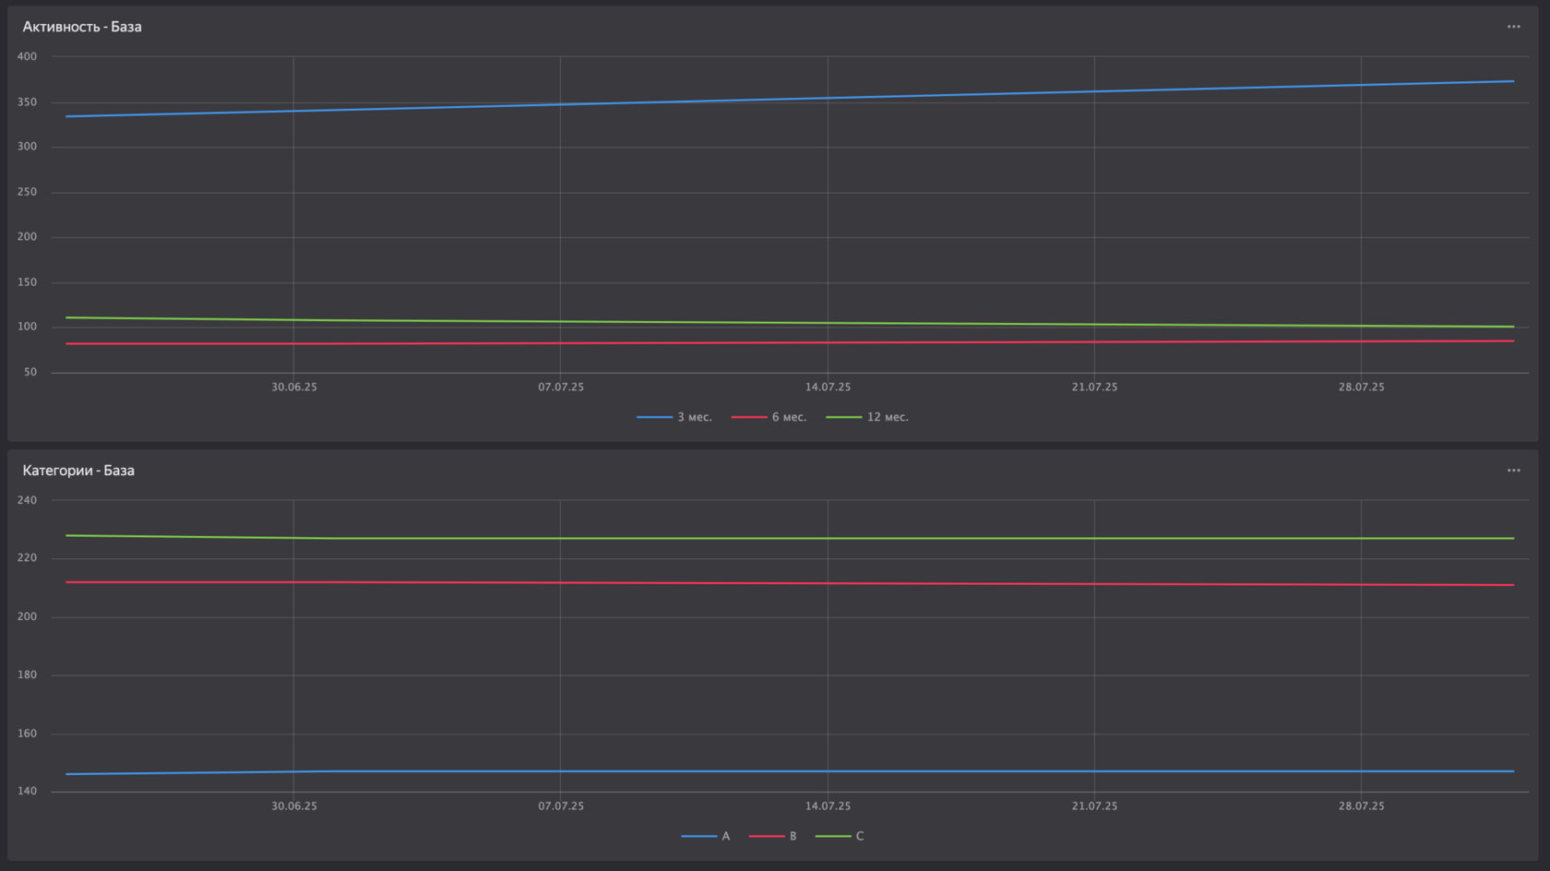The image size is (1550, 871).
Task: Toggle the 6 мес. series in the legend
Action: [x=769, y=417]
